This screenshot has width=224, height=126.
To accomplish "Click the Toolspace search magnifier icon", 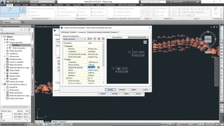I will [x=2, y=30].
